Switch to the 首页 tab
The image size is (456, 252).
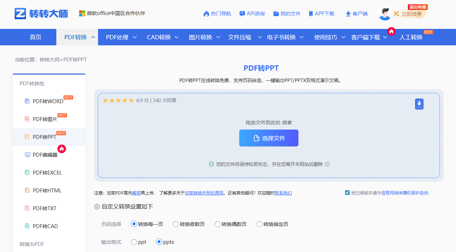click(35, 37)
